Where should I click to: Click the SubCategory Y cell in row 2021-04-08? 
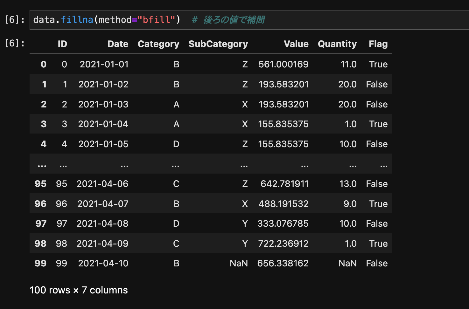[x=245, y=223]
